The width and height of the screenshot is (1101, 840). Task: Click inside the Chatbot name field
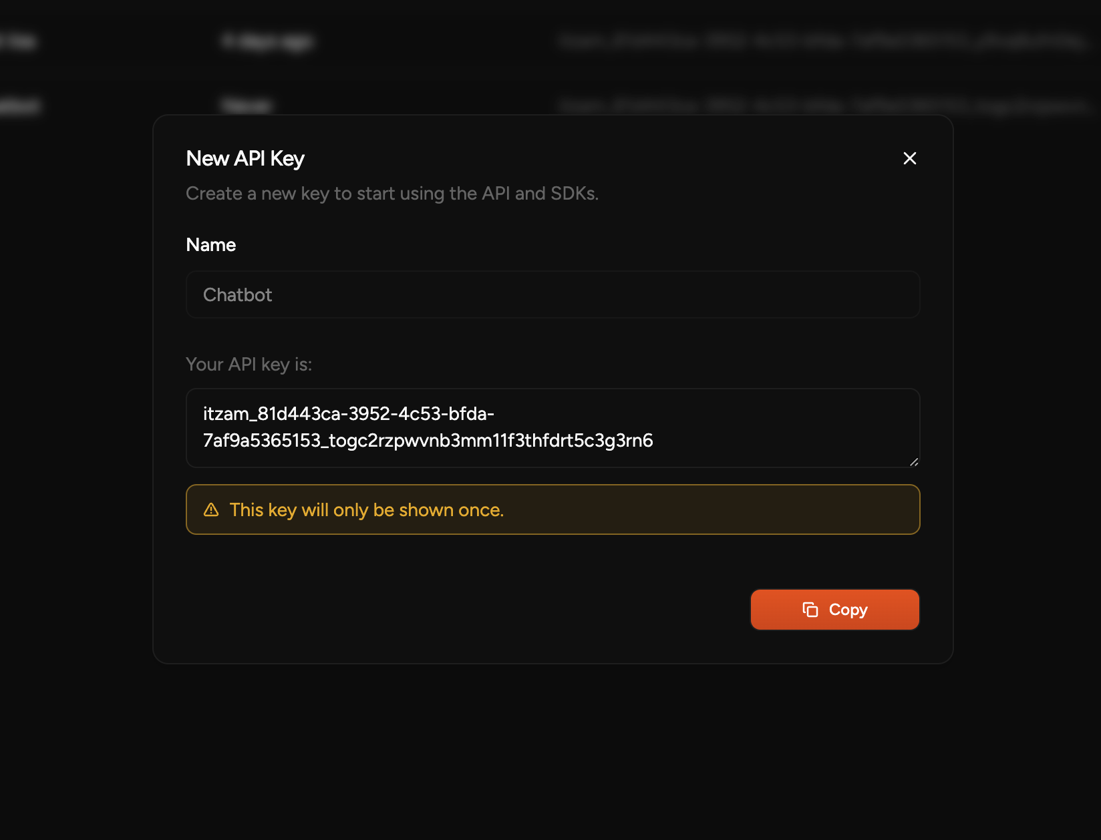[553, 294]
